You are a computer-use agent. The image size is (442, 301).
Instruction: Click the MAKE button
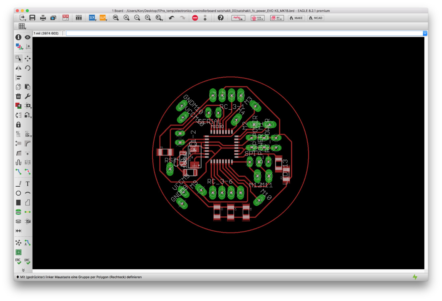click(296, 18)
